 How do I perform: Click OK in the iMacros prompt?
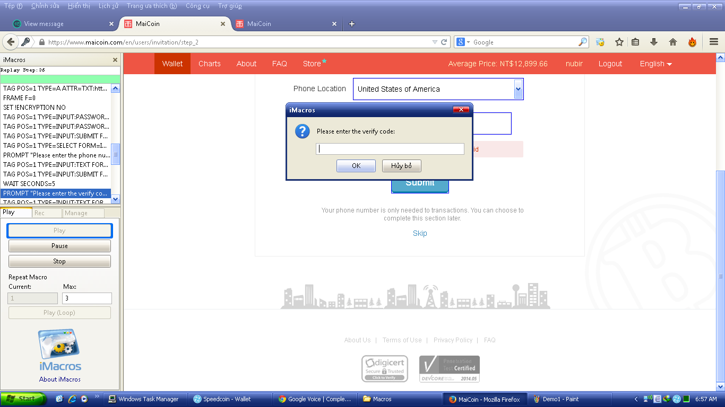(356, 166)
